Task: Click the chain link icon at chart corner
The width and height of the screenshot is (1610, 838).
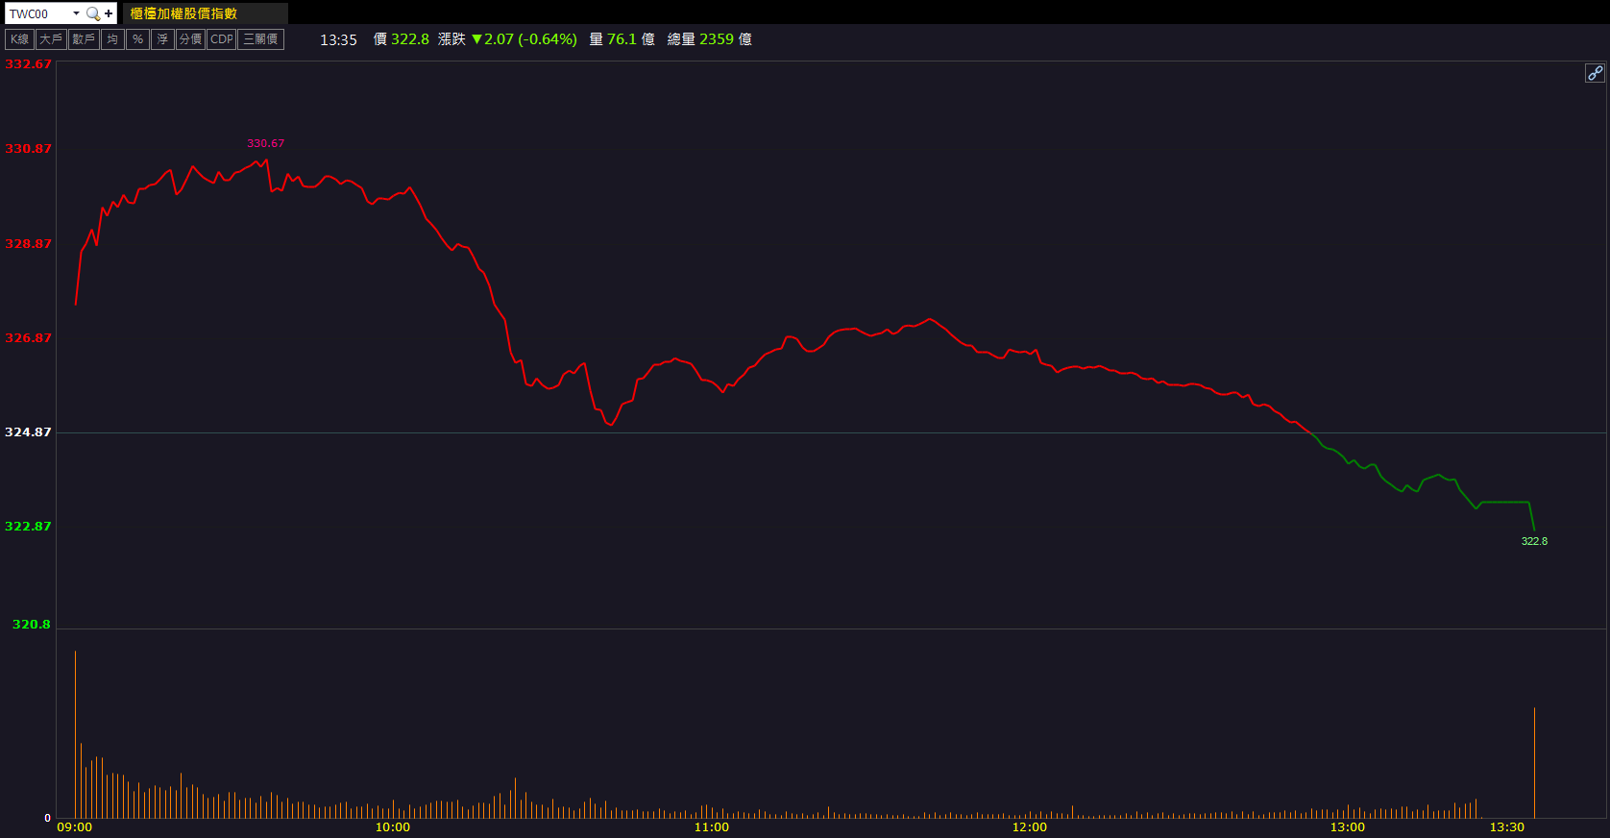Action: click(x=1595, y=73)
